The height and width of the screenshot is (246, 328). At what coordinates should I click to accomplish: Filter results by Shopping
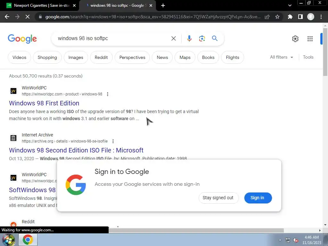(x=47, y=57)
